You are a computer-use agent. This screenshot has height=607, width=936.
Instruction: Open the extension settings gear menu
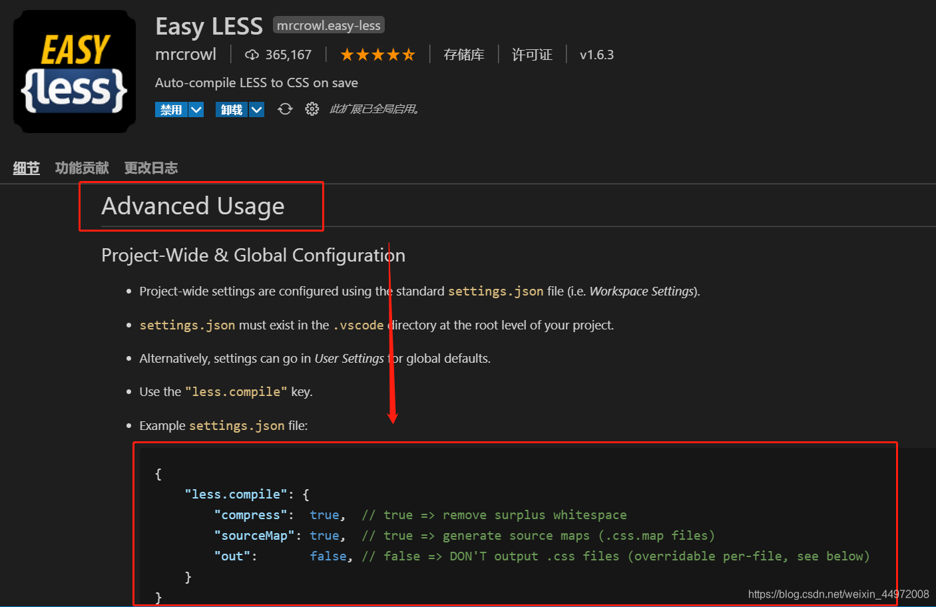tap(312, 109)
